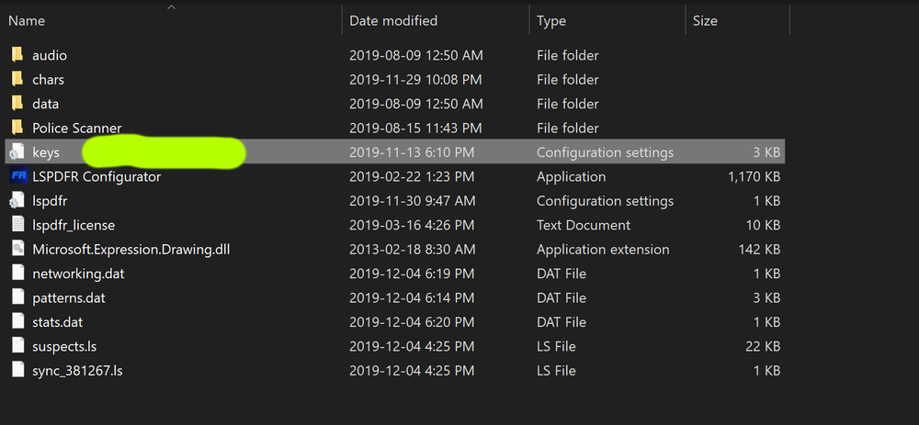Click the lspdfr settings file icon
The image size is (919, 425).
17,201
